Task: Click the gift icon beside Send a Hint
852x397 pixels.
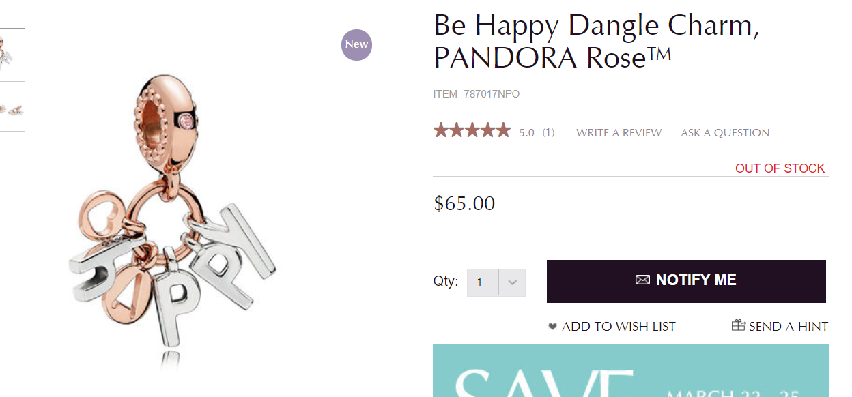Action: (x=738, y=325)
